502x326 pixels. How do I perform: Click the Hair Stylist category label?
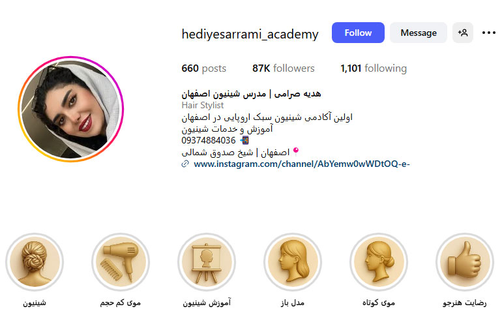[202, 105]
